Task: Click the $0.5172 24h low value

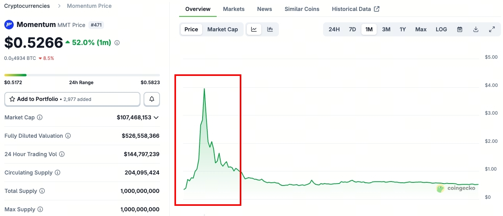Action: click(x=14, y=83)
